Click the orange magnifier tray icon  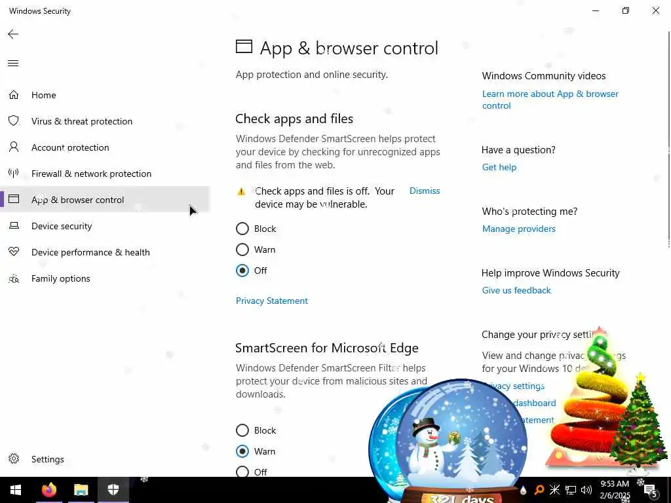coord(539,490)
